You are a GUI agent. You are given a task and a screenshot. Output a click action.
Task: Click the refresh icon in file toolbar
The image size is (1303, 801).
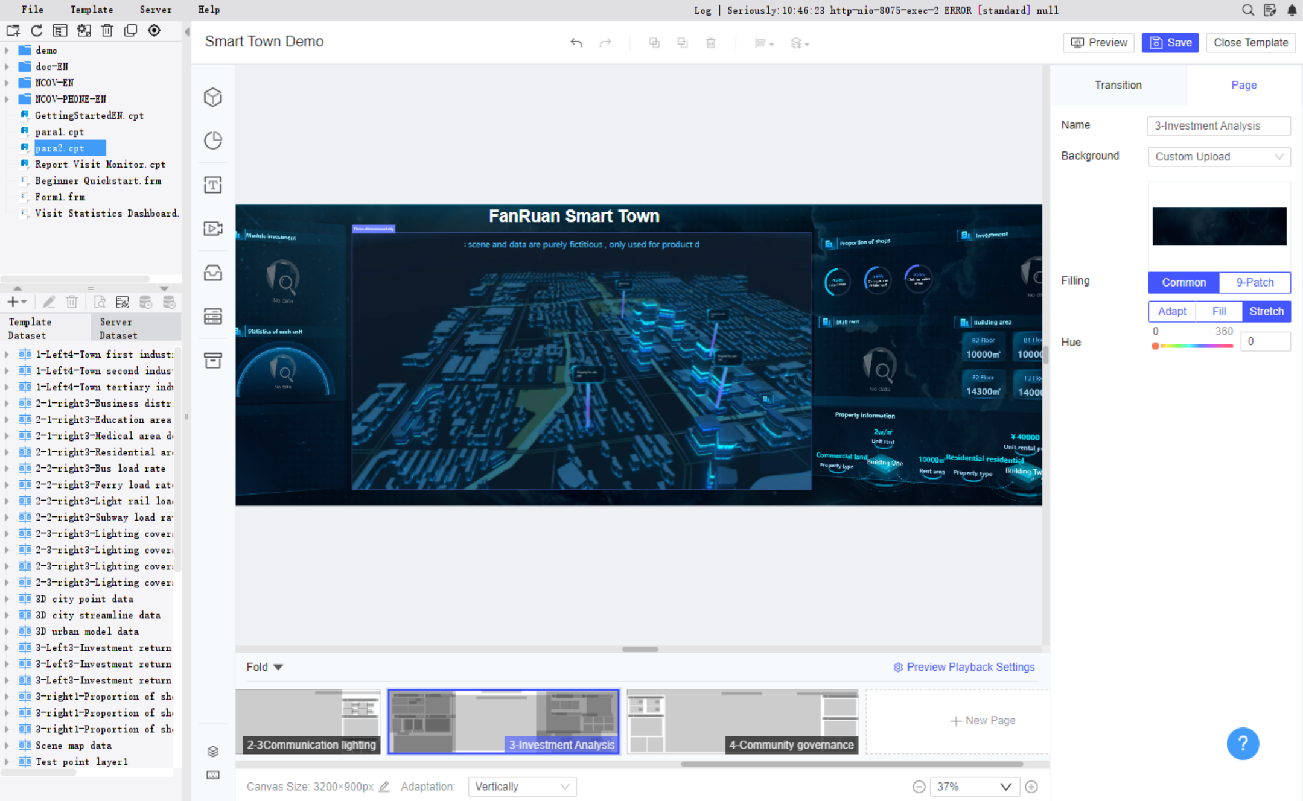click(x=36, y=30)
